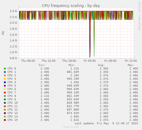Click the '2.4 G' y-axis label
The height and width of the screenshot is (130, 142).
[x=13, y=11]
